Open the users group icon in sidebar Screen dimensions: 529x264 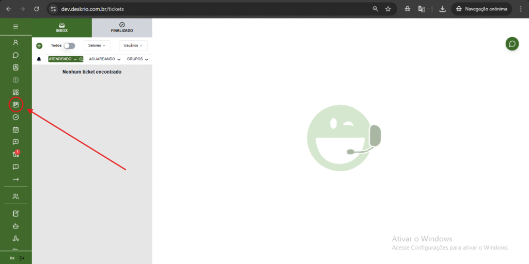(15, 196)
